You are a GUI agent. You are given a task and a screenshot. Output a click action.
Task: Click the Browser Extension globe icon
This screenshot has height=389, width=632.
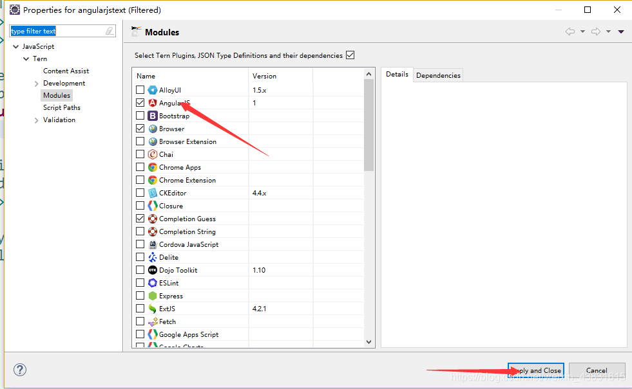point(152,141)
